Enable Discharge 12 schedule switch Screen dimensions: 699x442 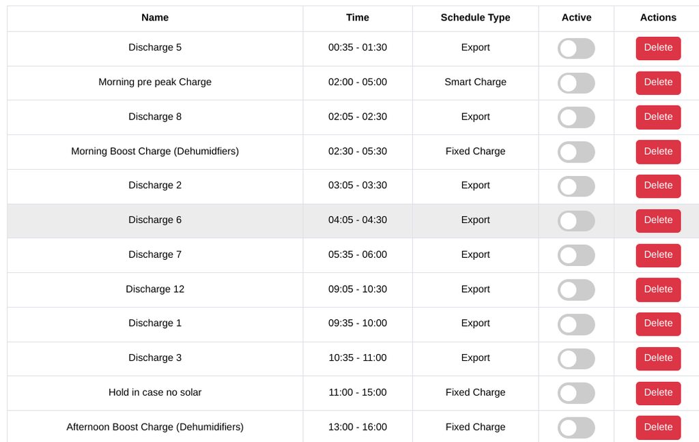click(576, 290)
